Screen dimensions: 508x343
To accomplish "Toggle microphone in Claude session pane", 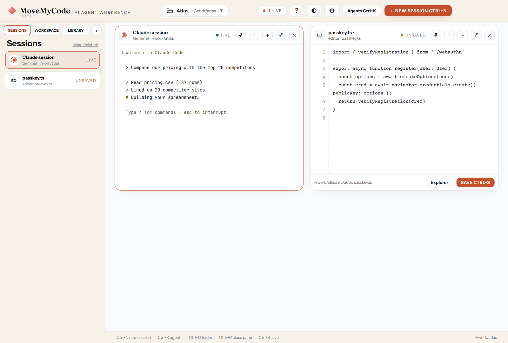I will (241, 35).
